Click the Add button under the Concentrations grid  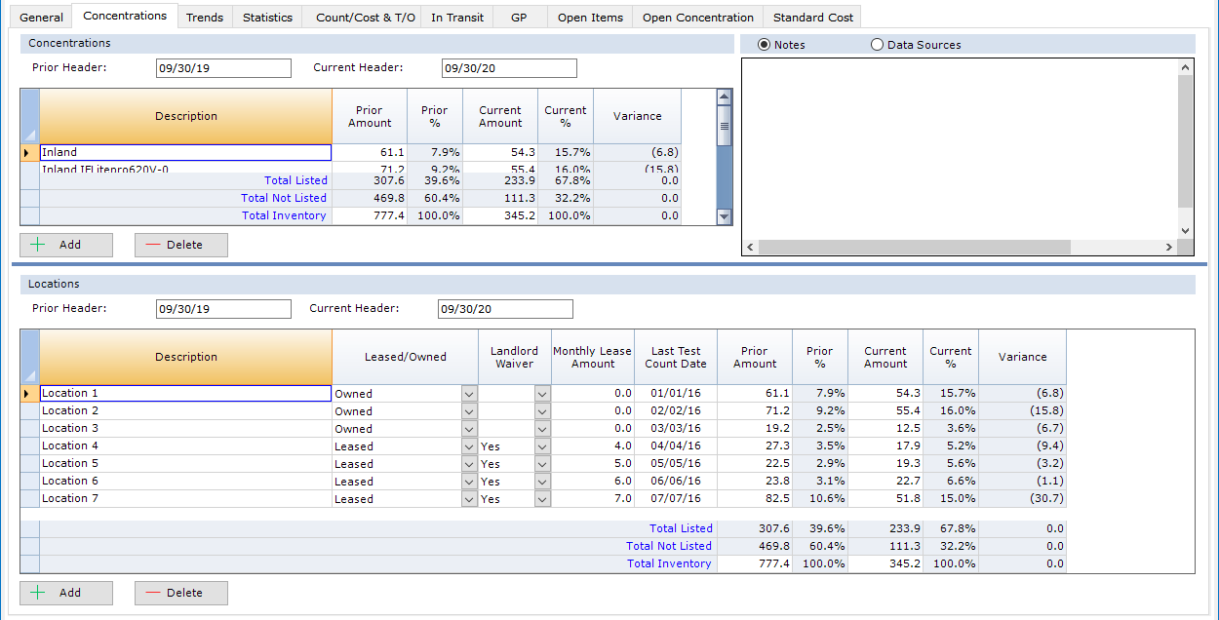pyautogui.click(x=65, y=245)
